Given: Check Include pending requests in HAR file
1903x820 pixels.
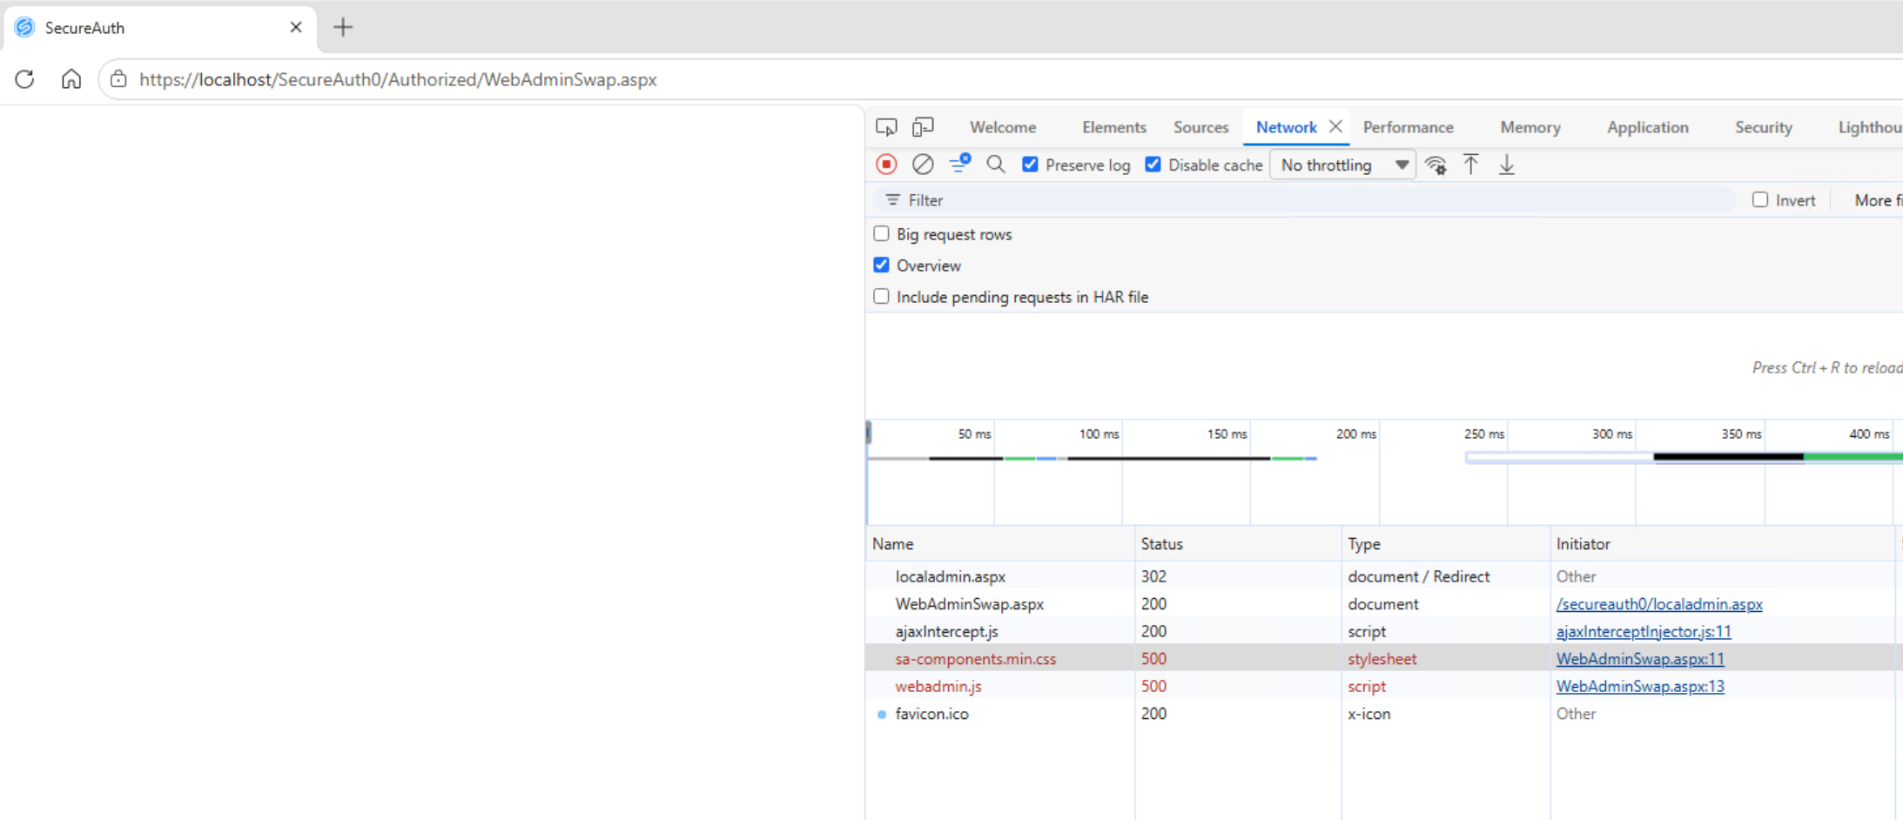Looking at the screenshot, I should 882,296.
